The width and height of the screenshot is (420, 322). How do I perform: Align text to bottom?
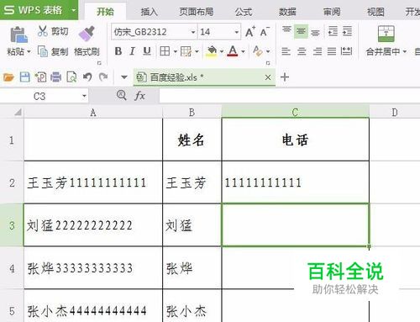click(x=315, y=33)
